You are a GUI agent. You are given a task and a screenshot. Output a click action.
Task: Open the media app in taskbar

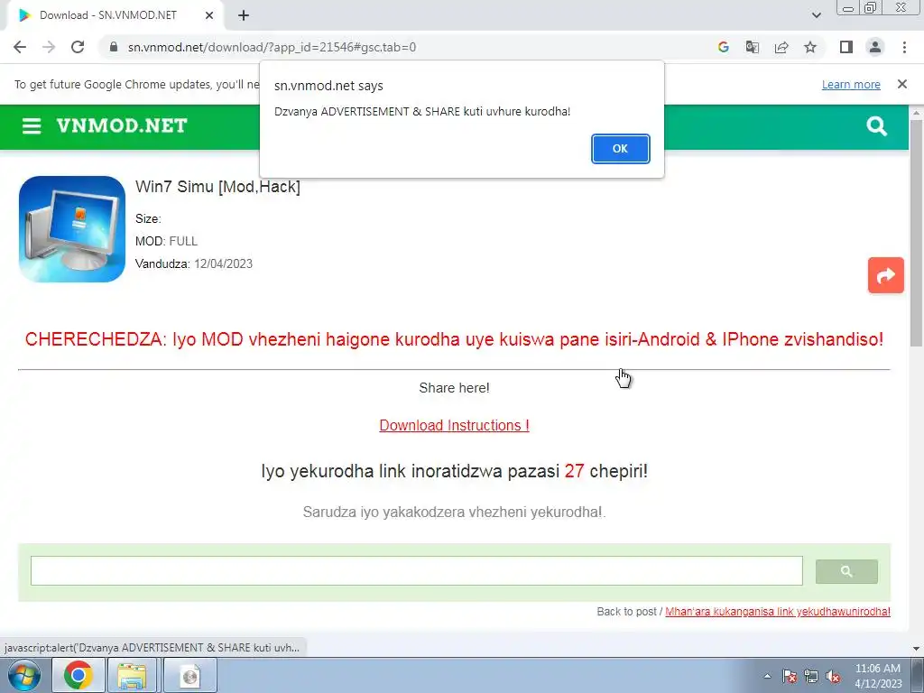tap(189, 675)
